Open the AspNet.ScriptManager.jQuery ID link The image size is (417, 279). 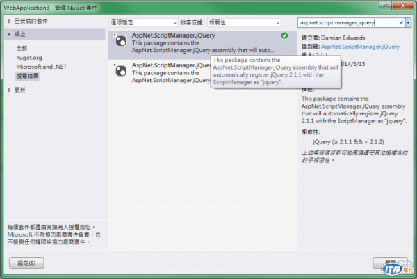pyautogui.click(x=360, y=47)
